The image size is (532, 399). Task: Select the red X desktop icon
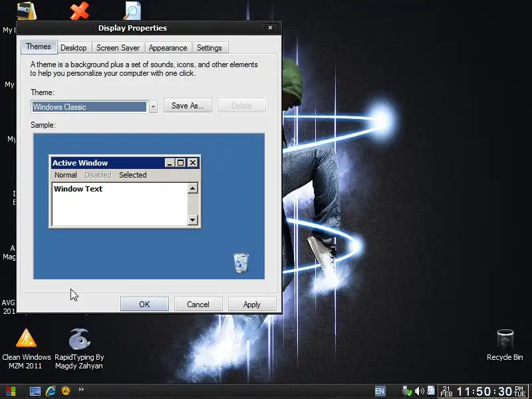click(x=79, y=11)
